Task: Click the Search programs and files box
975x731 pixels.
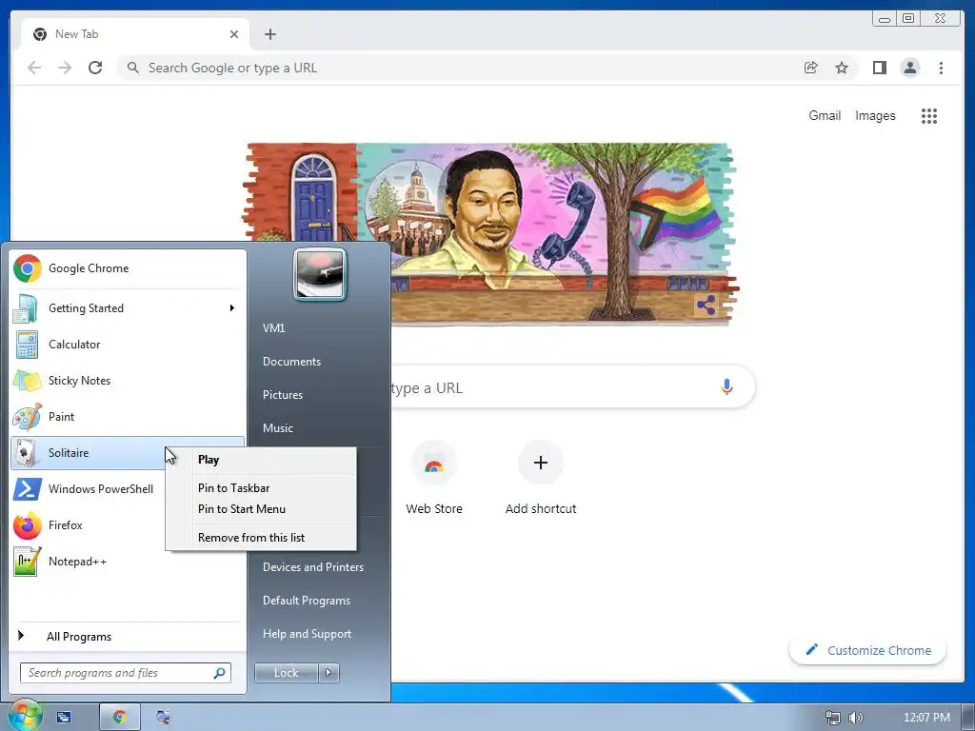Action: pos(126,673)
